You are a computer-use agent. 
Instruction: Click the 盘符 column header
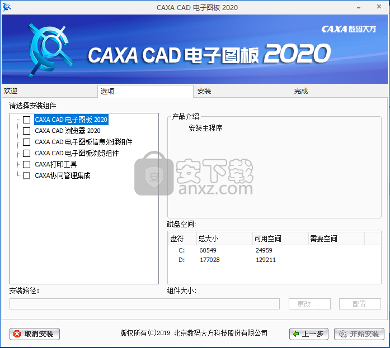pyautogui.click(x=182, y=239)
